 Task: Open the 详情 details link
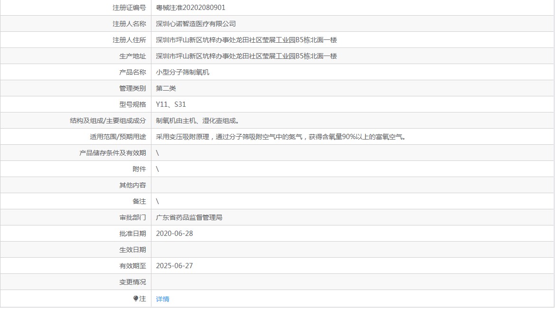click(162, 299)
